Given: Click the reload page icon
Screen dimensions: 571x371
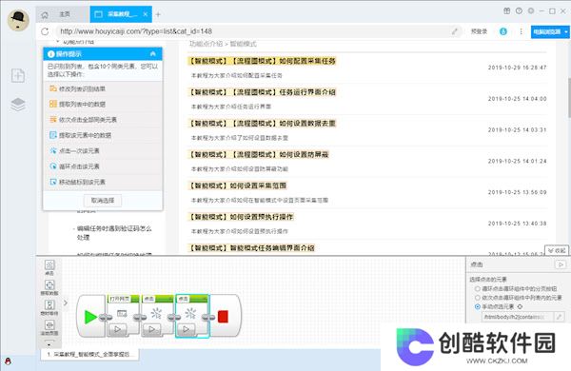Looking at the screenshot, I should click(45, 31).
